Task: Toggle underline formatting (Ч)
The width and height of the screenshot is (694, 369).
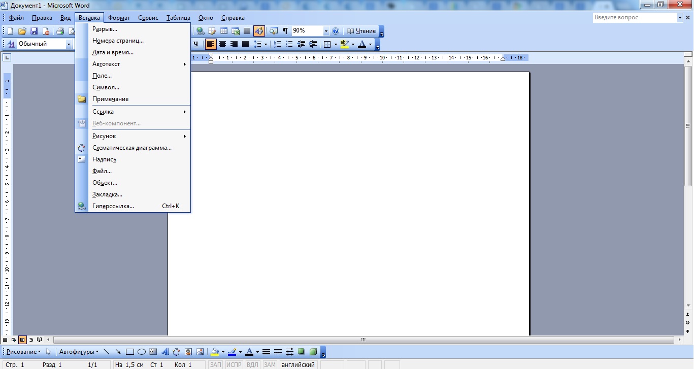Action: pyautogui.click(x=196, y=44)
